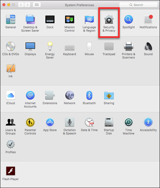Go back with the left arrow button
Image resolution: width=160 pixels, height=188 pixels.
21,5
